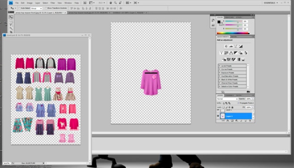Add a layer mask from Layers panel footer
Screen dimensions: 294x168
[232, 121]
